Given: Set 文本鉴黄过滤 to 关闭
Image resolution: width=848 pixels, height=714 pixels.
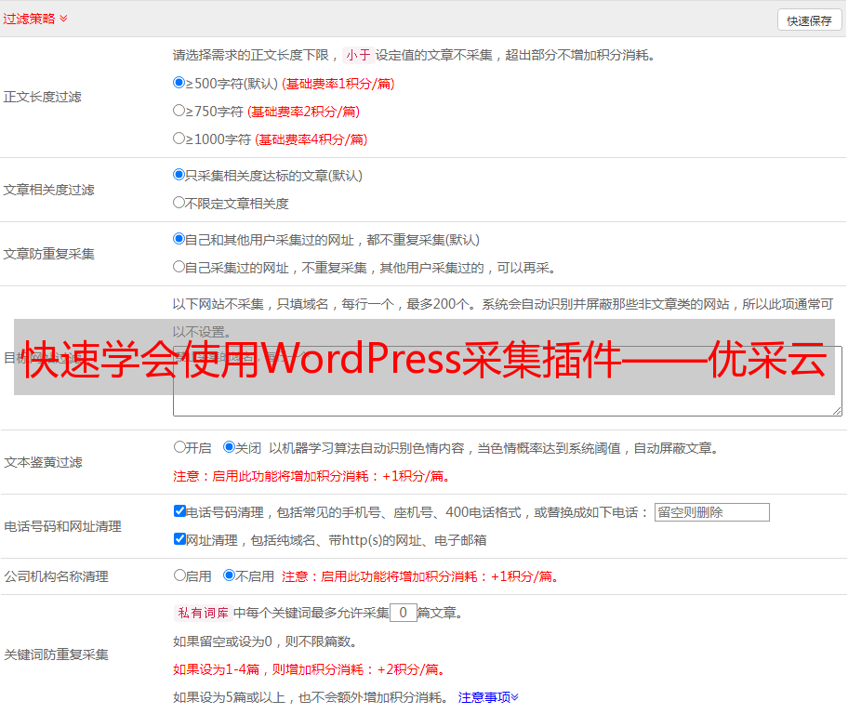Looking at the screenshot, I should pos(230,447).
